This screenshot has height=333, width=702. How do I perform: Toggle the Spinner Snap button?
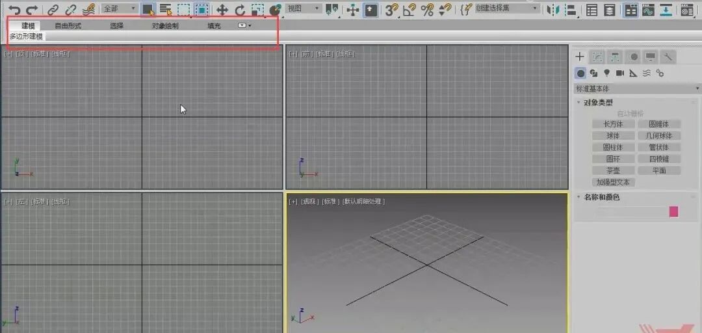click(x=445, y=9)
